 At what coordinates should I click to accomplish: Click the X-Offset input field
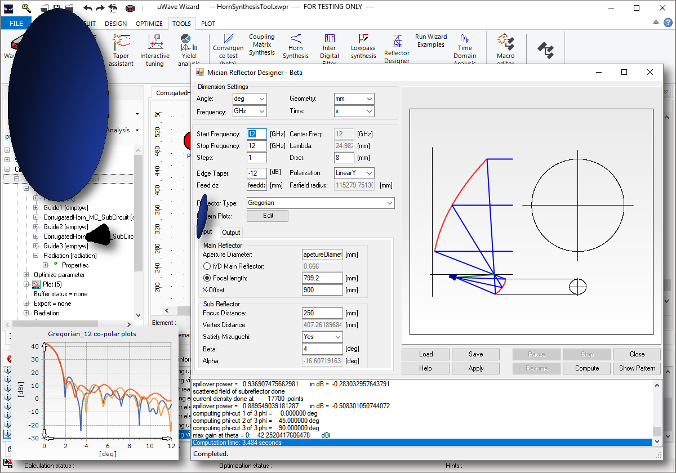point(322,290)
